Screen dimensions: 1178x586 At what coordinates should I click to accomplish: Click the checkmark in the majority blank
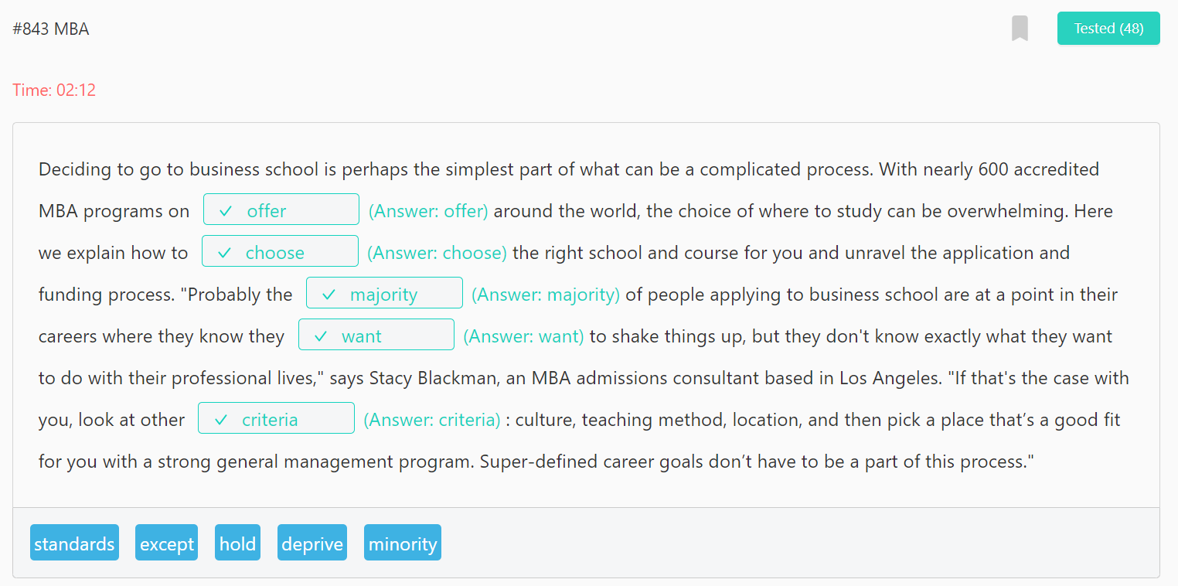[x=329, y=295]
